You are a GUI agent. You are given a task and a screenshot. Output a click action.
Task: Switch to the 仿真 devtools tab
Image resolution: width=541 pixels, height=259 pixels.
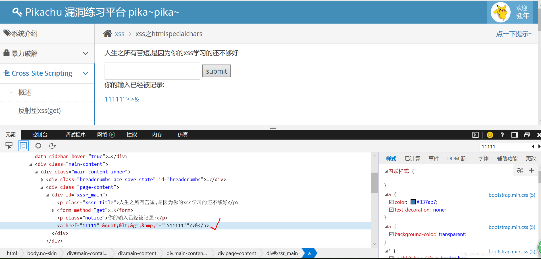coord(183,135)
